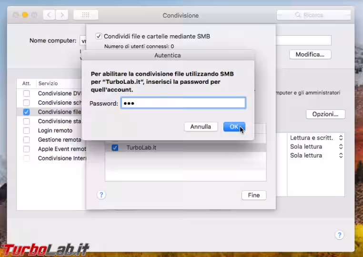This screenshot has height=257, width=363.
Task: Click the Nome computer text field
Action: coord(83,40)
